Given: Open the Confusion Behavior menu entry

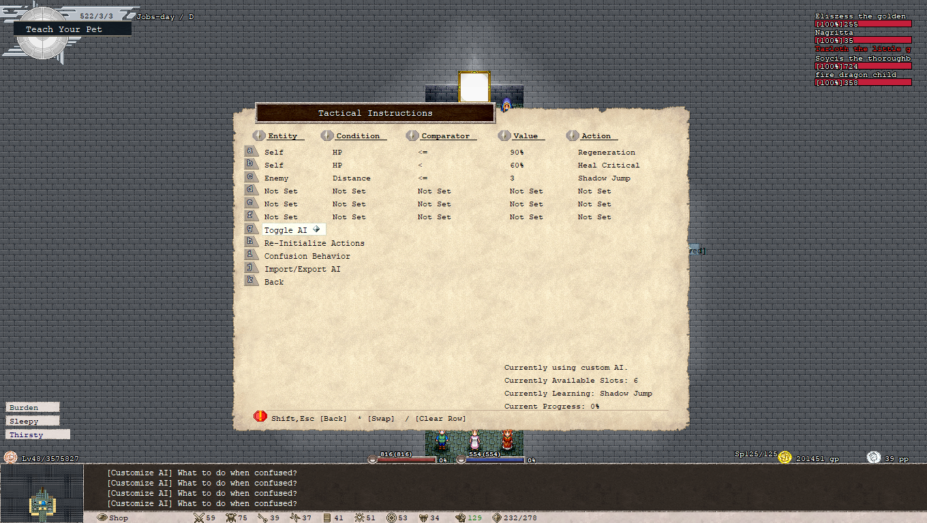Looking at the screenshot, I should click(307, 256).
